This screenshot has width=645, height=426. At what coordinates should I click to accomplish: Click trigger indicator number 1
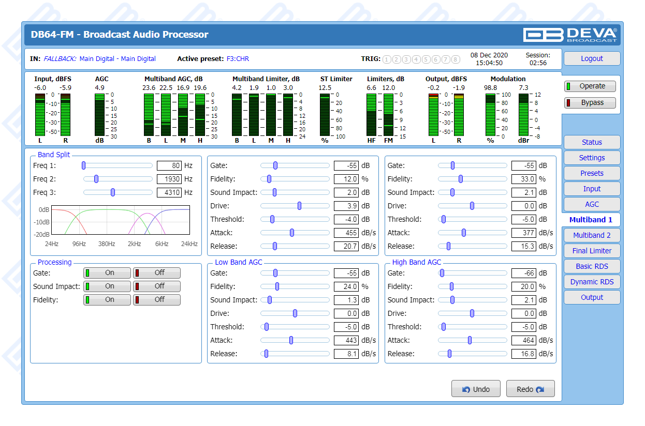[387, 59]
